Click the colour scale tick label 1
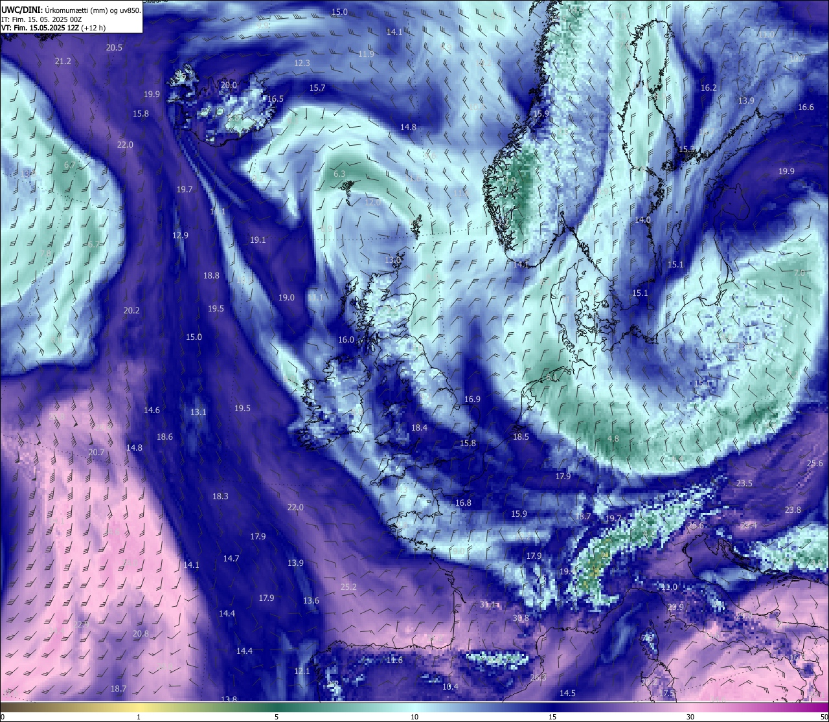 click(139, 717)
